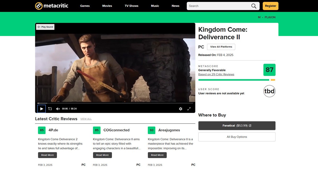Click the PLAION publisher link
Image resolution: width=318 pixels, height=176 pixels.
tap(270, 17)
